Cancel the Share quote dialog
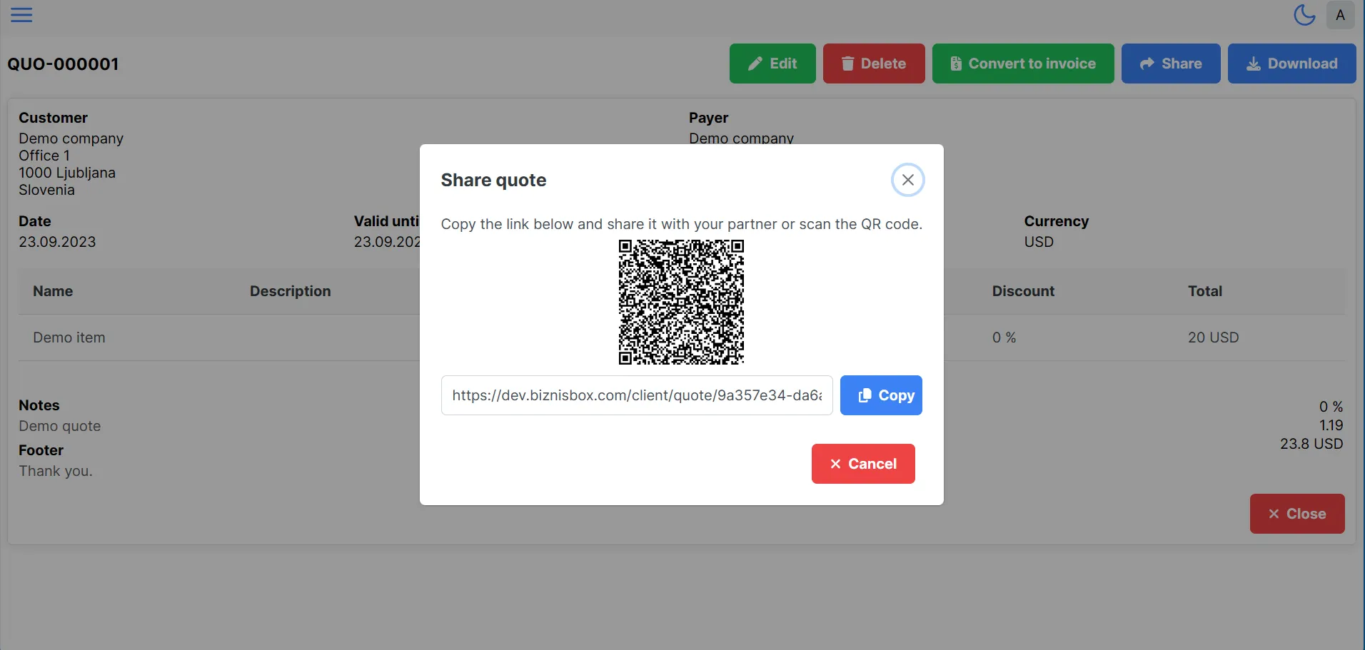Viewport: 1365px width, 650px height. 862,464
